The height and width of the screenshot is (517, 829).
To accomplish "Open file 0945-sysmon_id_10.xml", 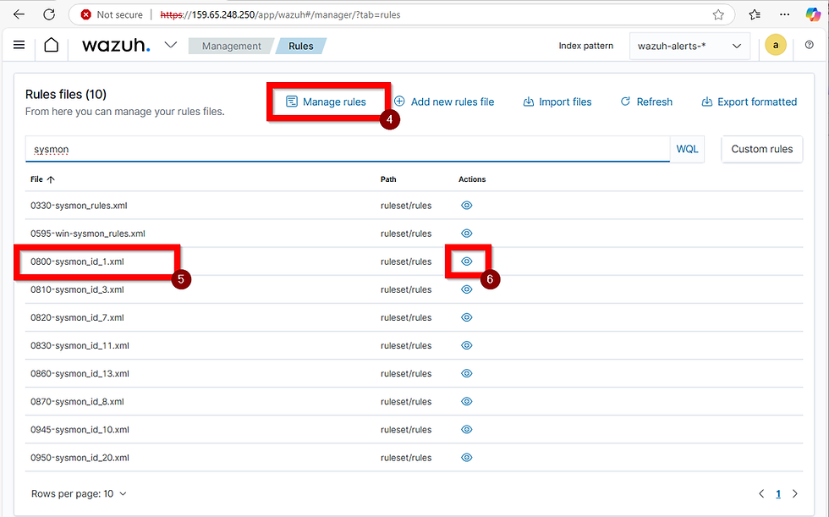I will coord(80,430).
